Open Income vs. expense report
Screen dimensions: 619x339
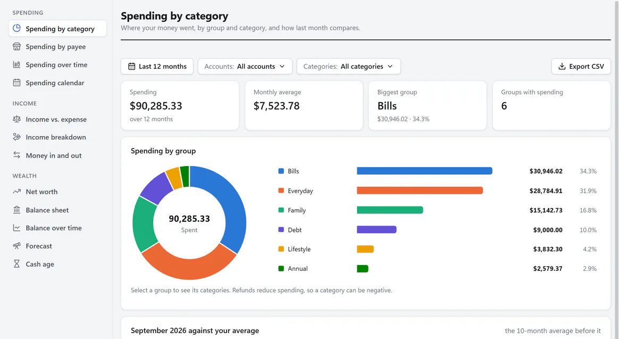point(57,119)
